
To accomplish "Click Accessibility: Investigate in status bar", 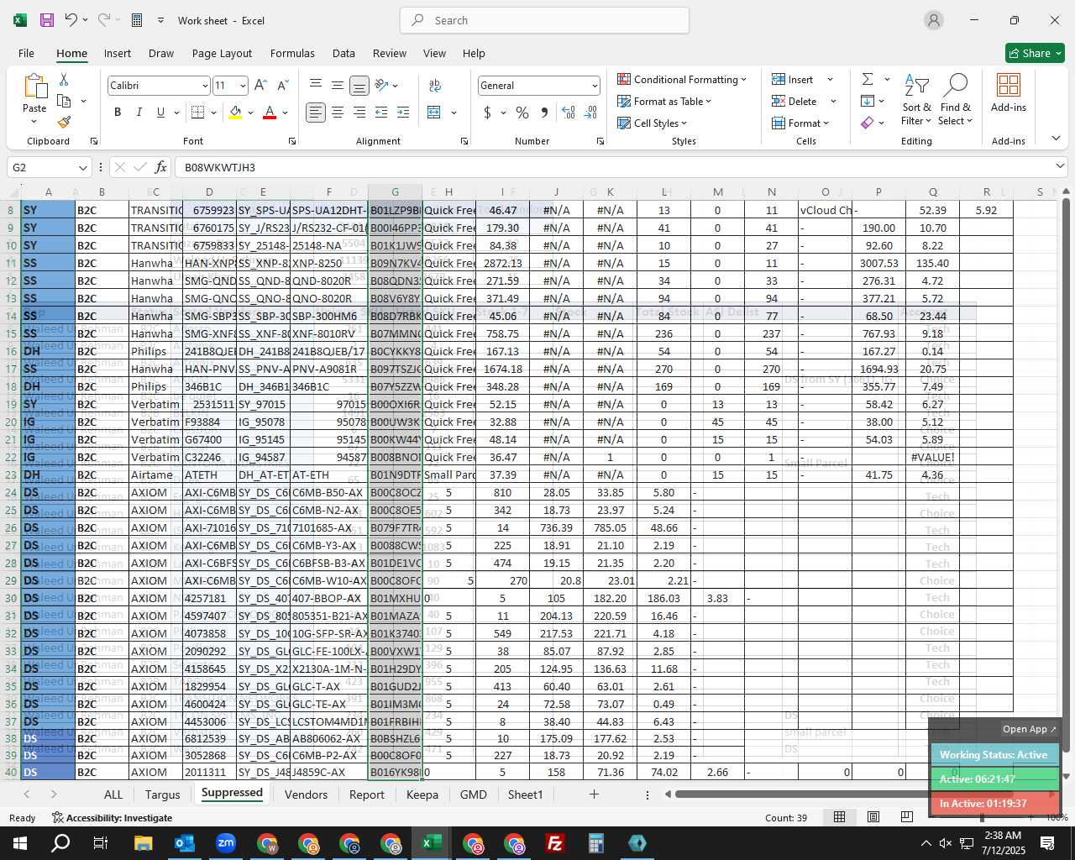I will (x=112, y=818).
